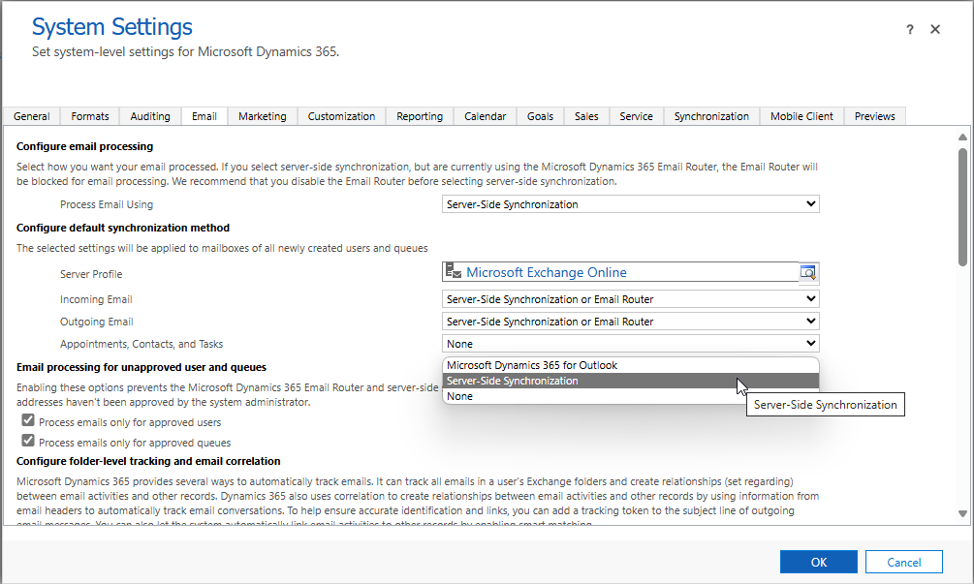Screen dimensions: 974x584
Task: Collapse the Appointments, Contacts, and Tasks dropdown
Action: click(x=631, y=344)
